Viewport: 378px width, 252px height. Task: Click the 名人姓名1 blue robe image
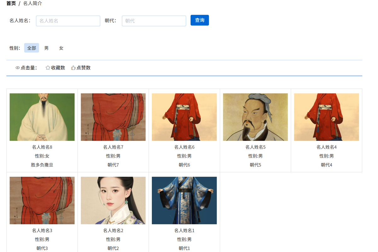click(x=184, y=200)
